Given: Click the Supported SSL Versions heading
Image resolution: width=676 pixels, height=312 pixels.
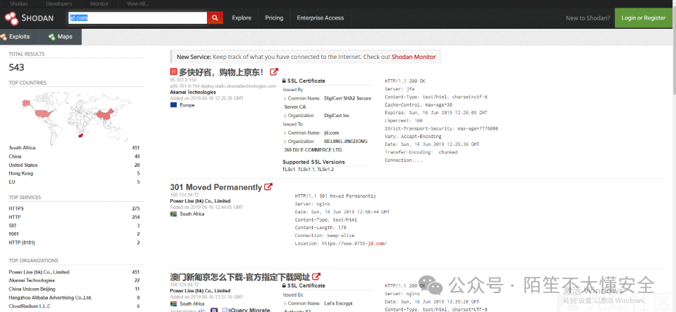Looking at the screenshot, I should [x=313, y=162].
